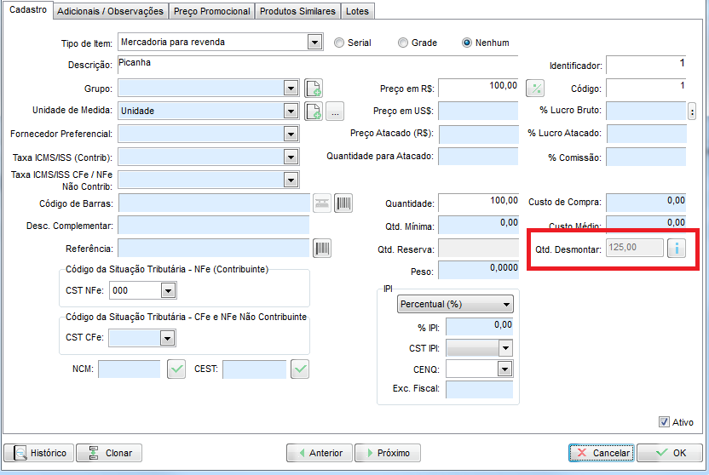Select the Serial radio option
The image size is (709, 475).
pyautogui.click(x=339, y=43)
